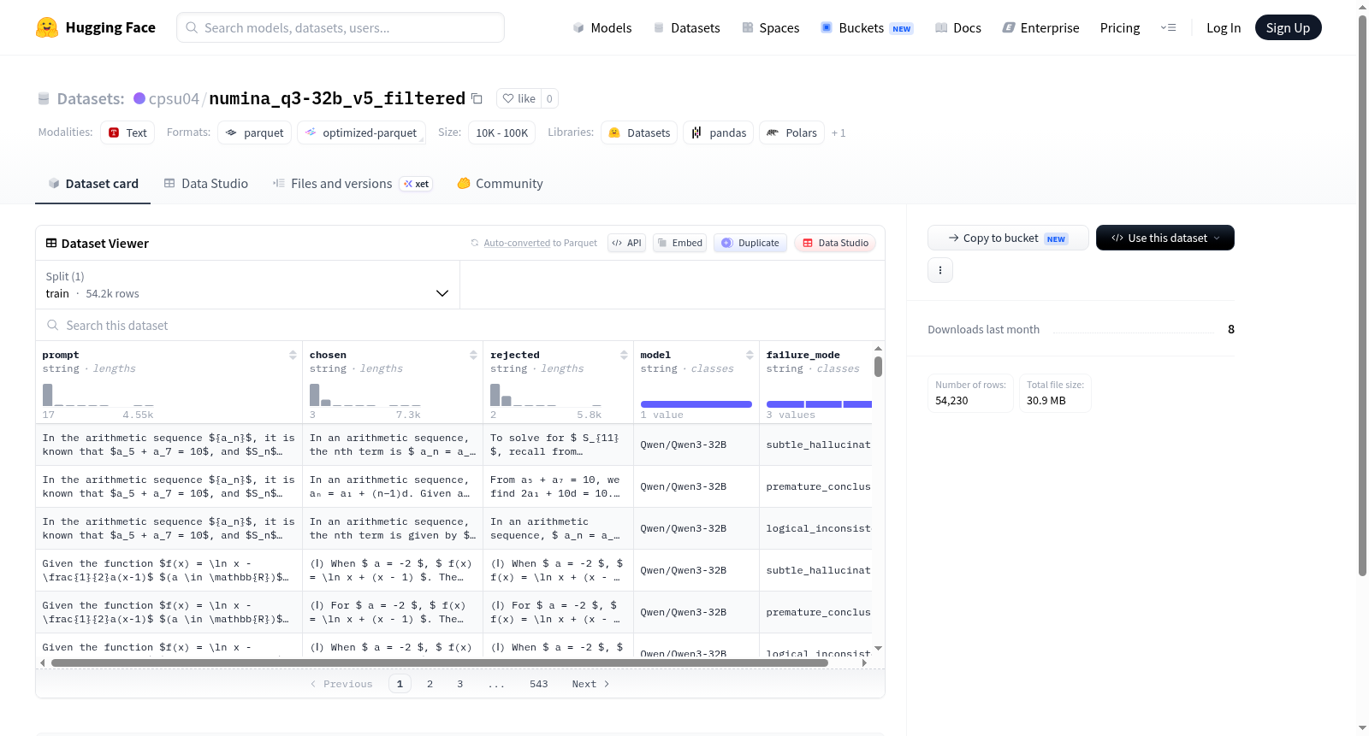This screenshot has width=1369, height=736.
Task: Go to Models in the navigation
Action: [602, 28]
